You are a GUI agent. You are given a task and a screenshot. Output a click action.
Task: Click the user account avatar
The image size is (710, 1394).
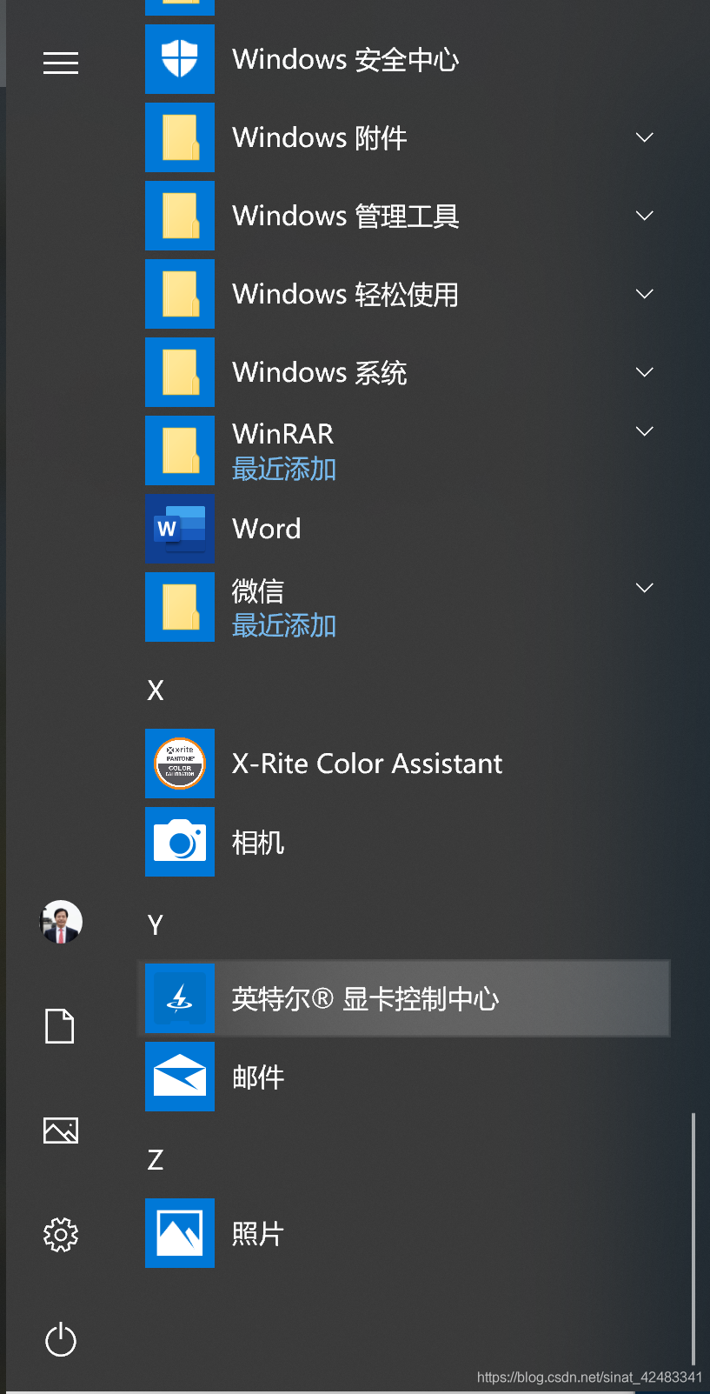click(x=61, y=922)
